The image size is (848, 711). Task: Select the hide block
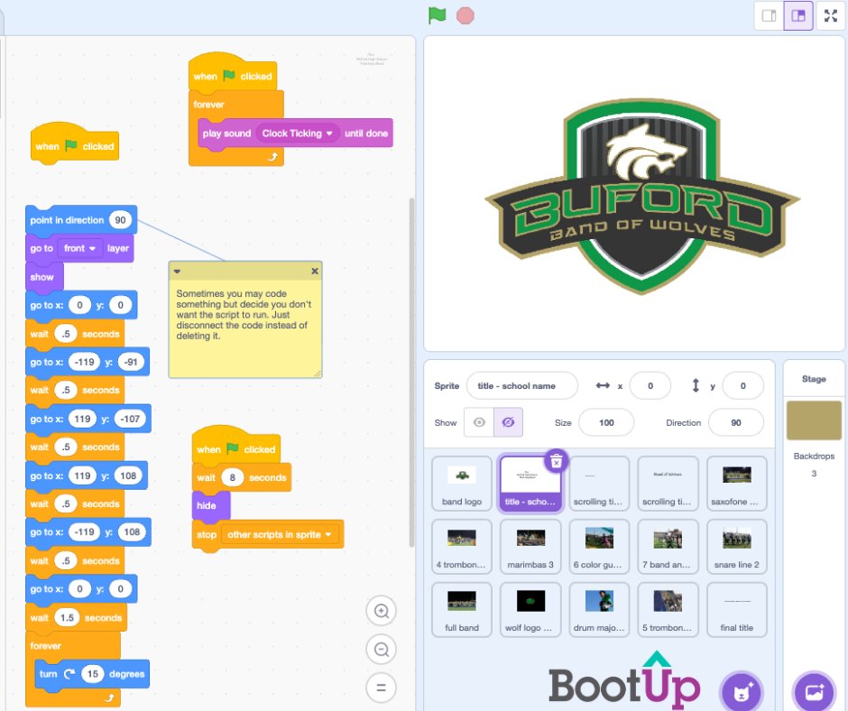(210, 505)
